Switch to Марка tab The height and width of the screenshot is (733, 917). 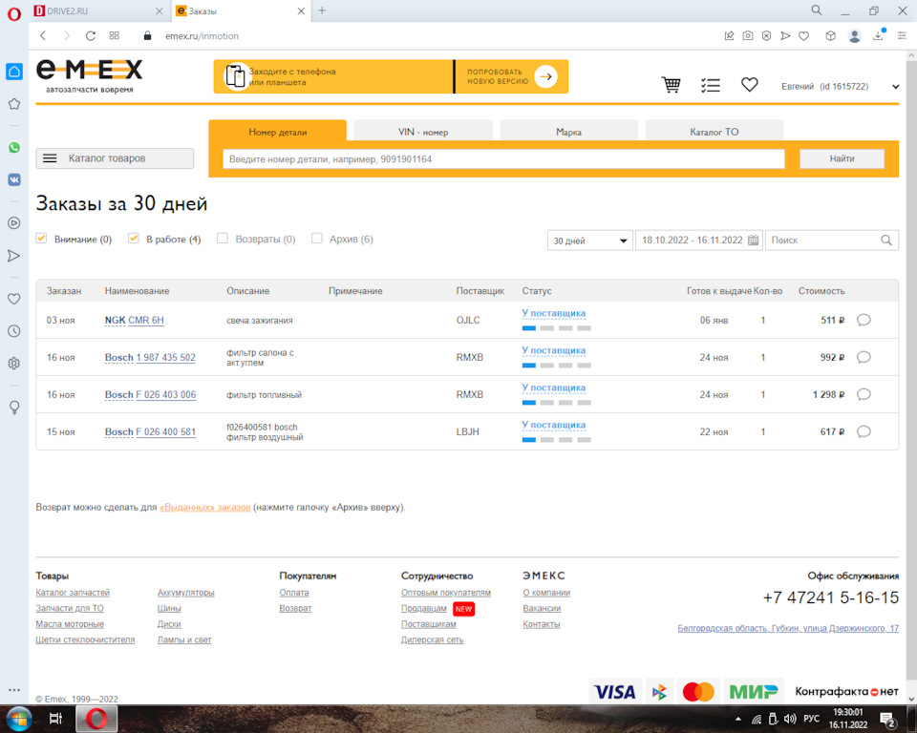tap(569, 132)
